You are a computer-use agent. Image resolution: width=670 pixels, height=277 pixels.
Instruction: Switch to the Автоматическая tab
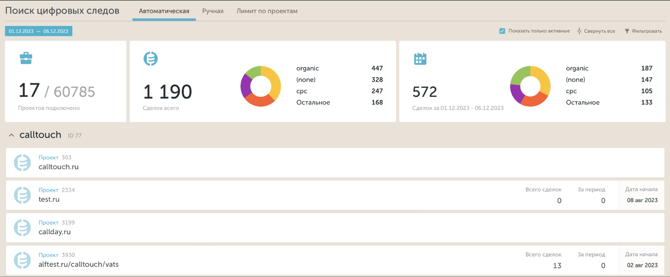(x=164, y=11)
